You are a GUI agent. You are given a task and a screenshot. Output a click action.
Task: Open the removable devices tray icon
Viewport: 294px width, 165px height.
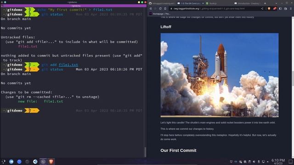[x=259, y=162]
